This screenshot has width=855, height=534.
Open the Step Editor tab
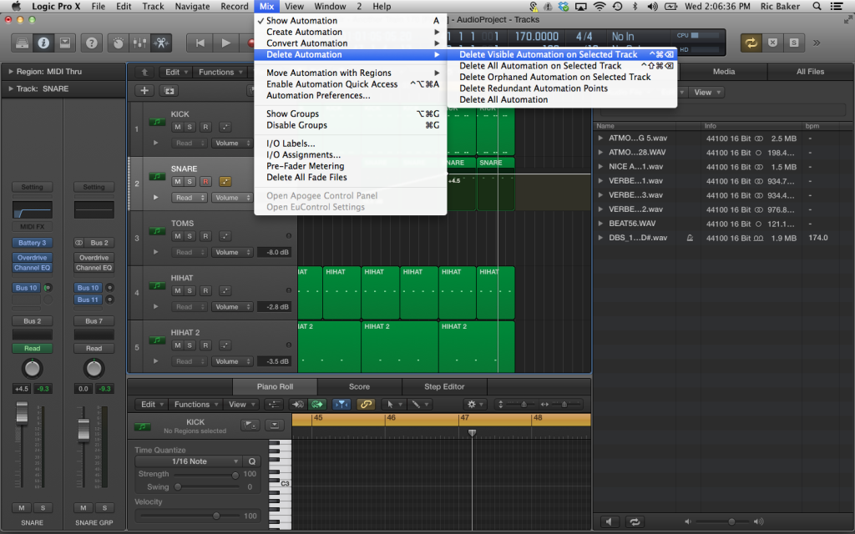coord(444,386)
